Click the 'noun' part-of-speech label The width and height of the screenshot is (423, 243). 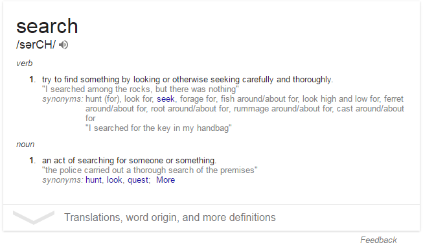click(25, 145)
